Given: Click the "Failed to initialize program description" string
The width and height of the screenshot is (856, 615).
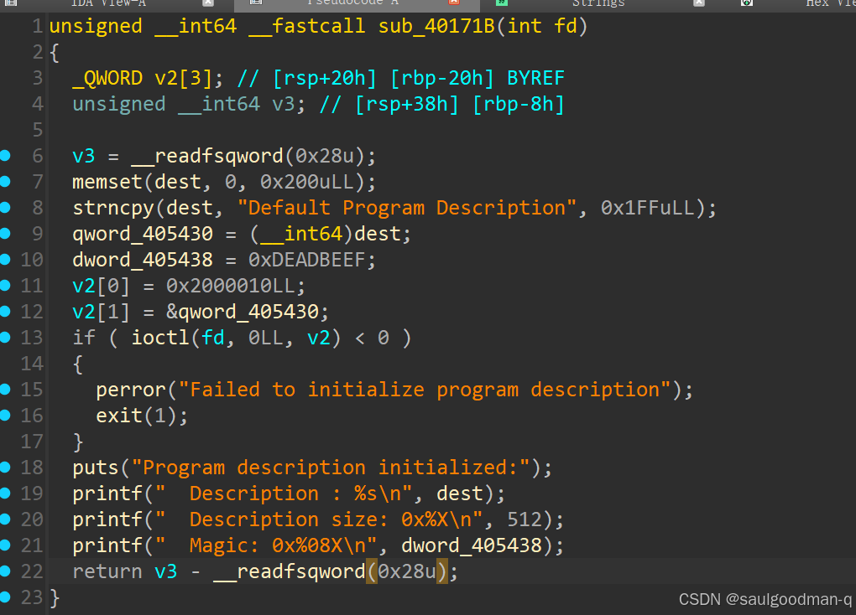Looking at the screenshot, I should point(425,390).
